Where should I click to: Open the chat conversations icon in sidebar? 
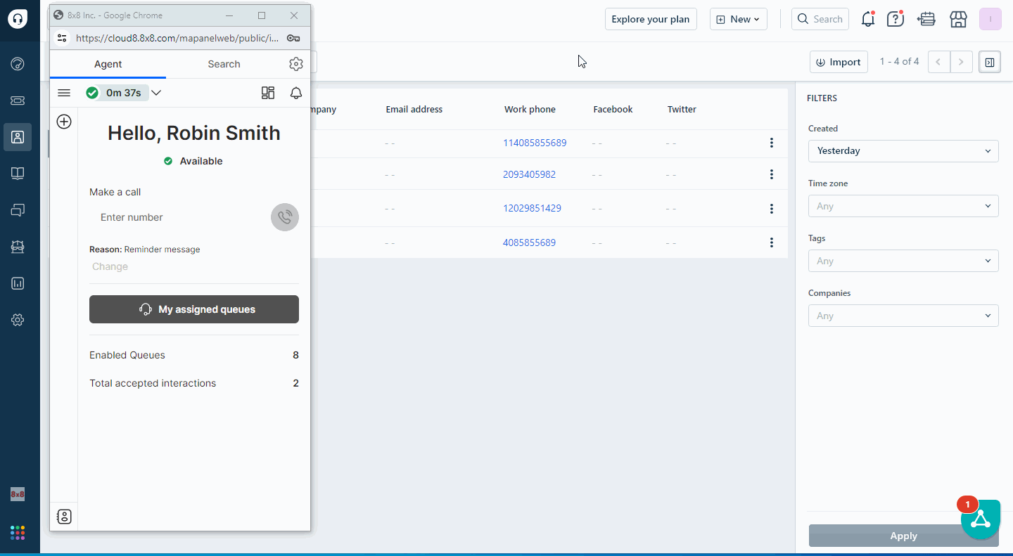coord(18,210)
